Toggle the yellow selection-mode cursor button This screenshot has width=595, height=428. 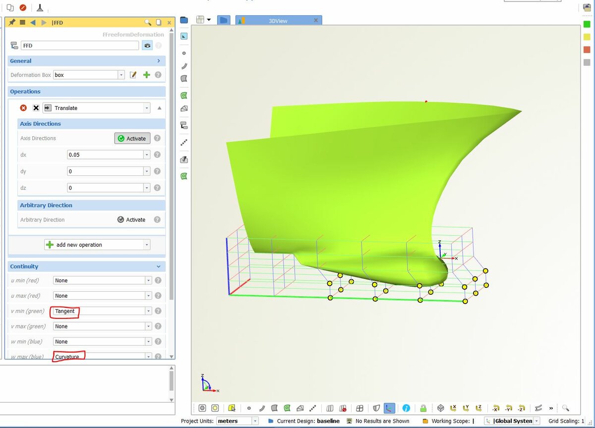click(x=232, y=408)
